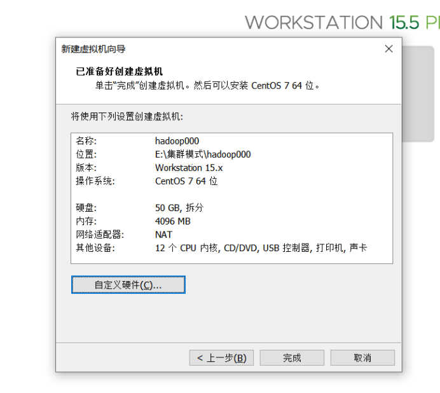Click the 操作系统: label
Image resolution: width=440 pixels, height=393 pixels.
pos(95,181)
